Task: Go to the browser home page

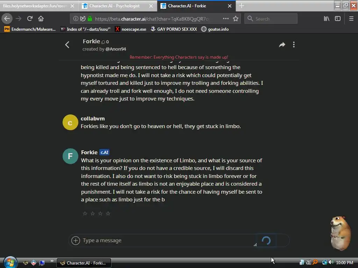Action: tap(41, 19)
